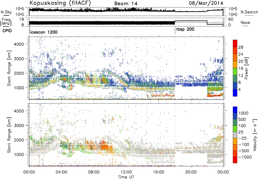258x179 pixels.
Task: Click the red ground-scatter band near 23:00 in power panel
Action: [215, 95]
